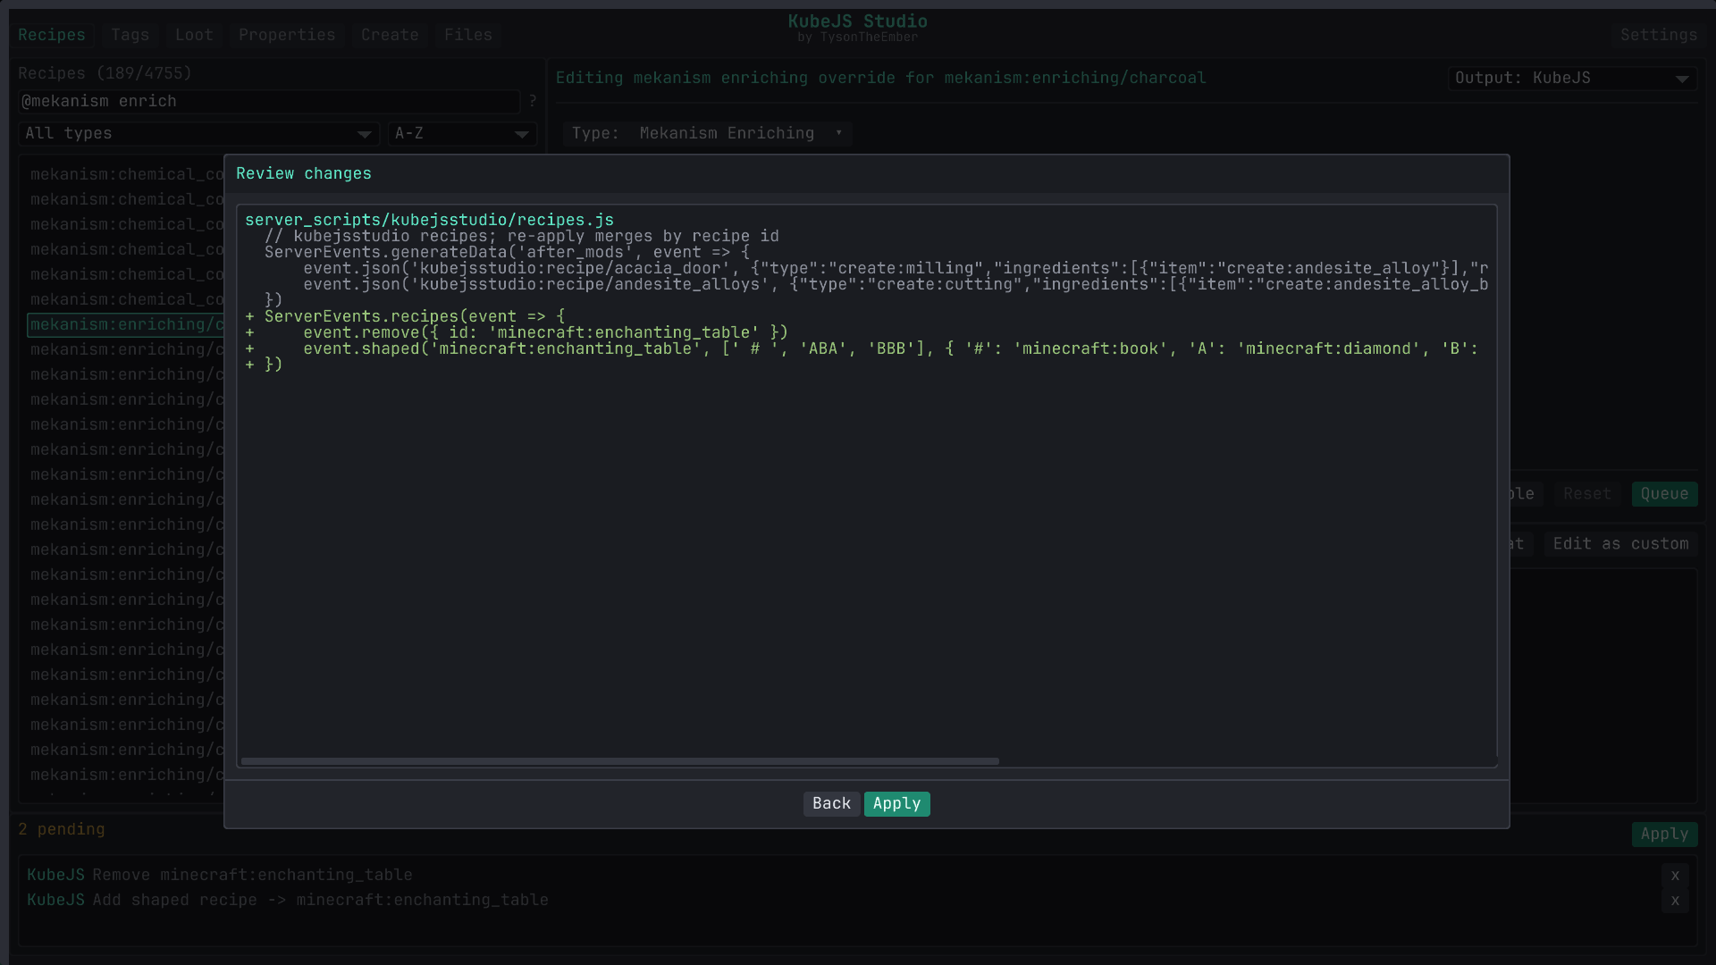Click the comment line about kubejsstudio recipes

[522, 236]
